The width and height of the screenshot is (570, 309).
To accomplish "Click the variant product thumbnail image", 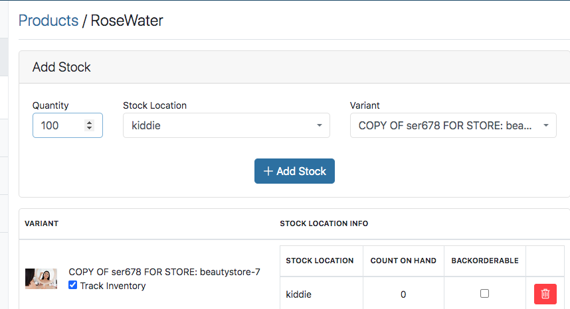I will [x=41, y=278].
